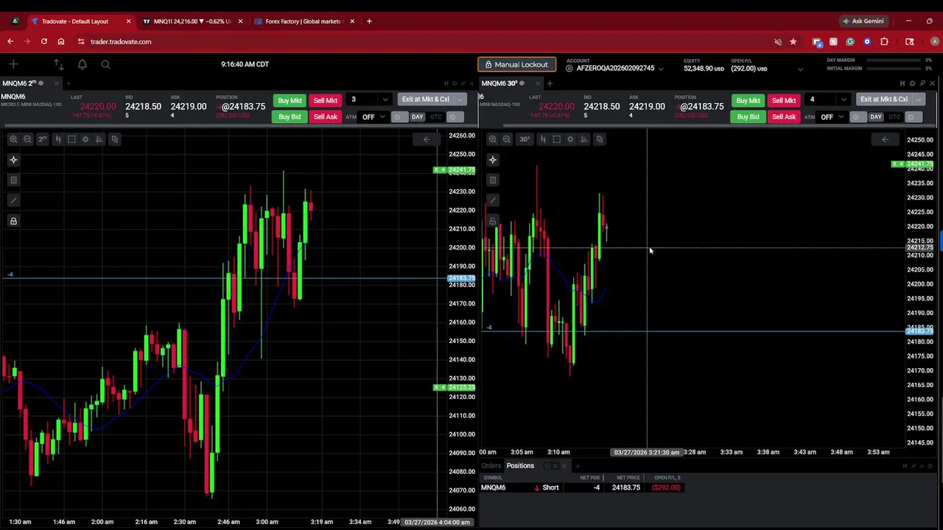Click the scroll-to-latest arrow on right chart
Image resolution: width=943 pixels, height=530 pixels.
885,139
